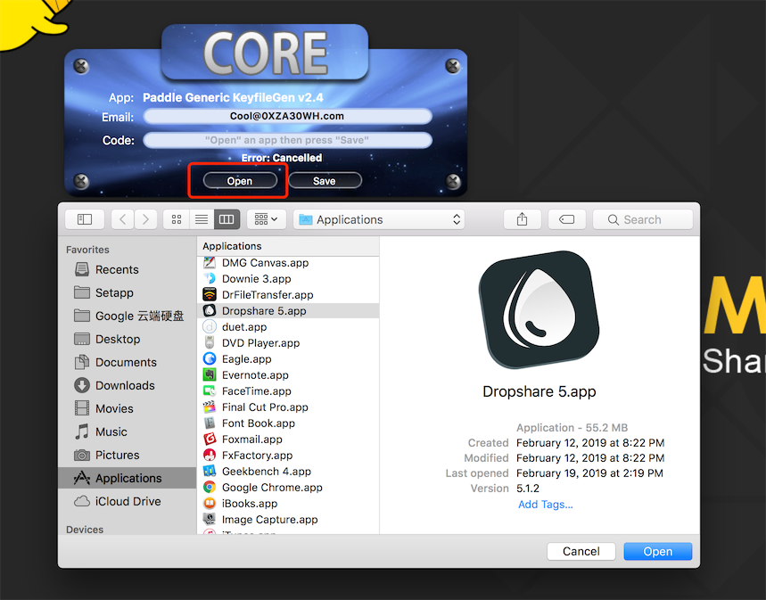Viewport: 766px width, 600px height.
Task: Click Open in the CORE keygen window
Action: click(240, 181)
